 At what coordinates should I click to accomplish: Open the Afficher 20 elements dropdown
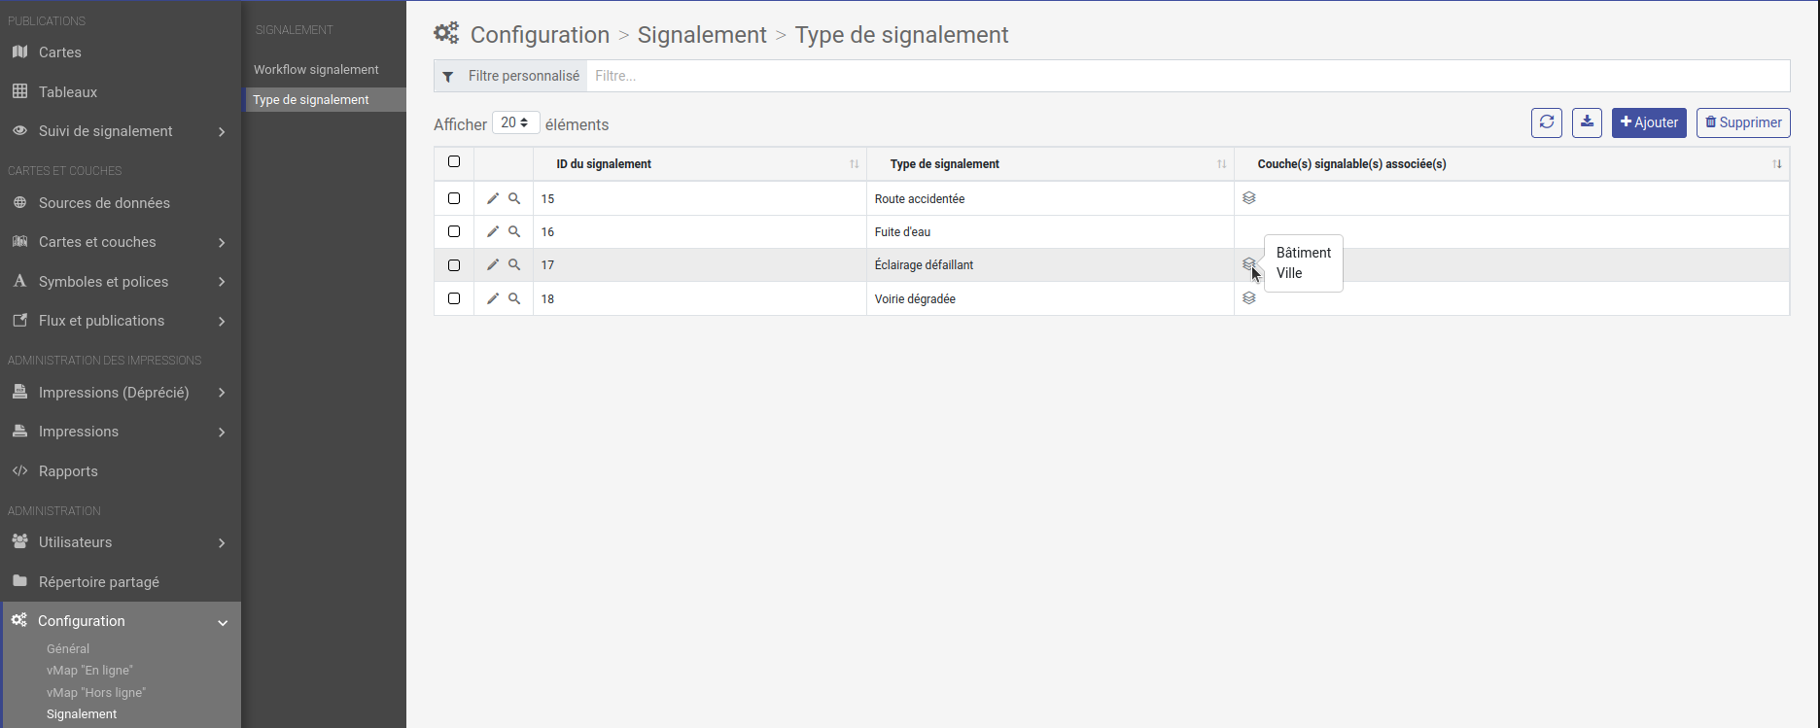click(515, 122)
